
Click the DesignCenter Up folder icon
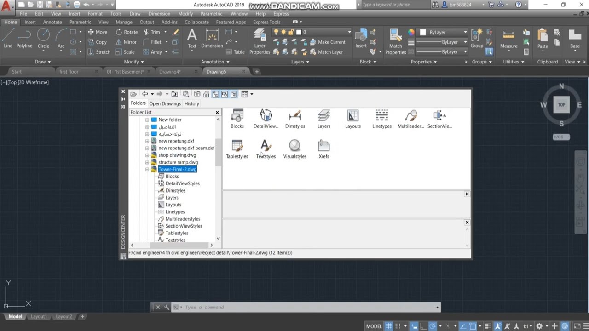tap(174, 94)
